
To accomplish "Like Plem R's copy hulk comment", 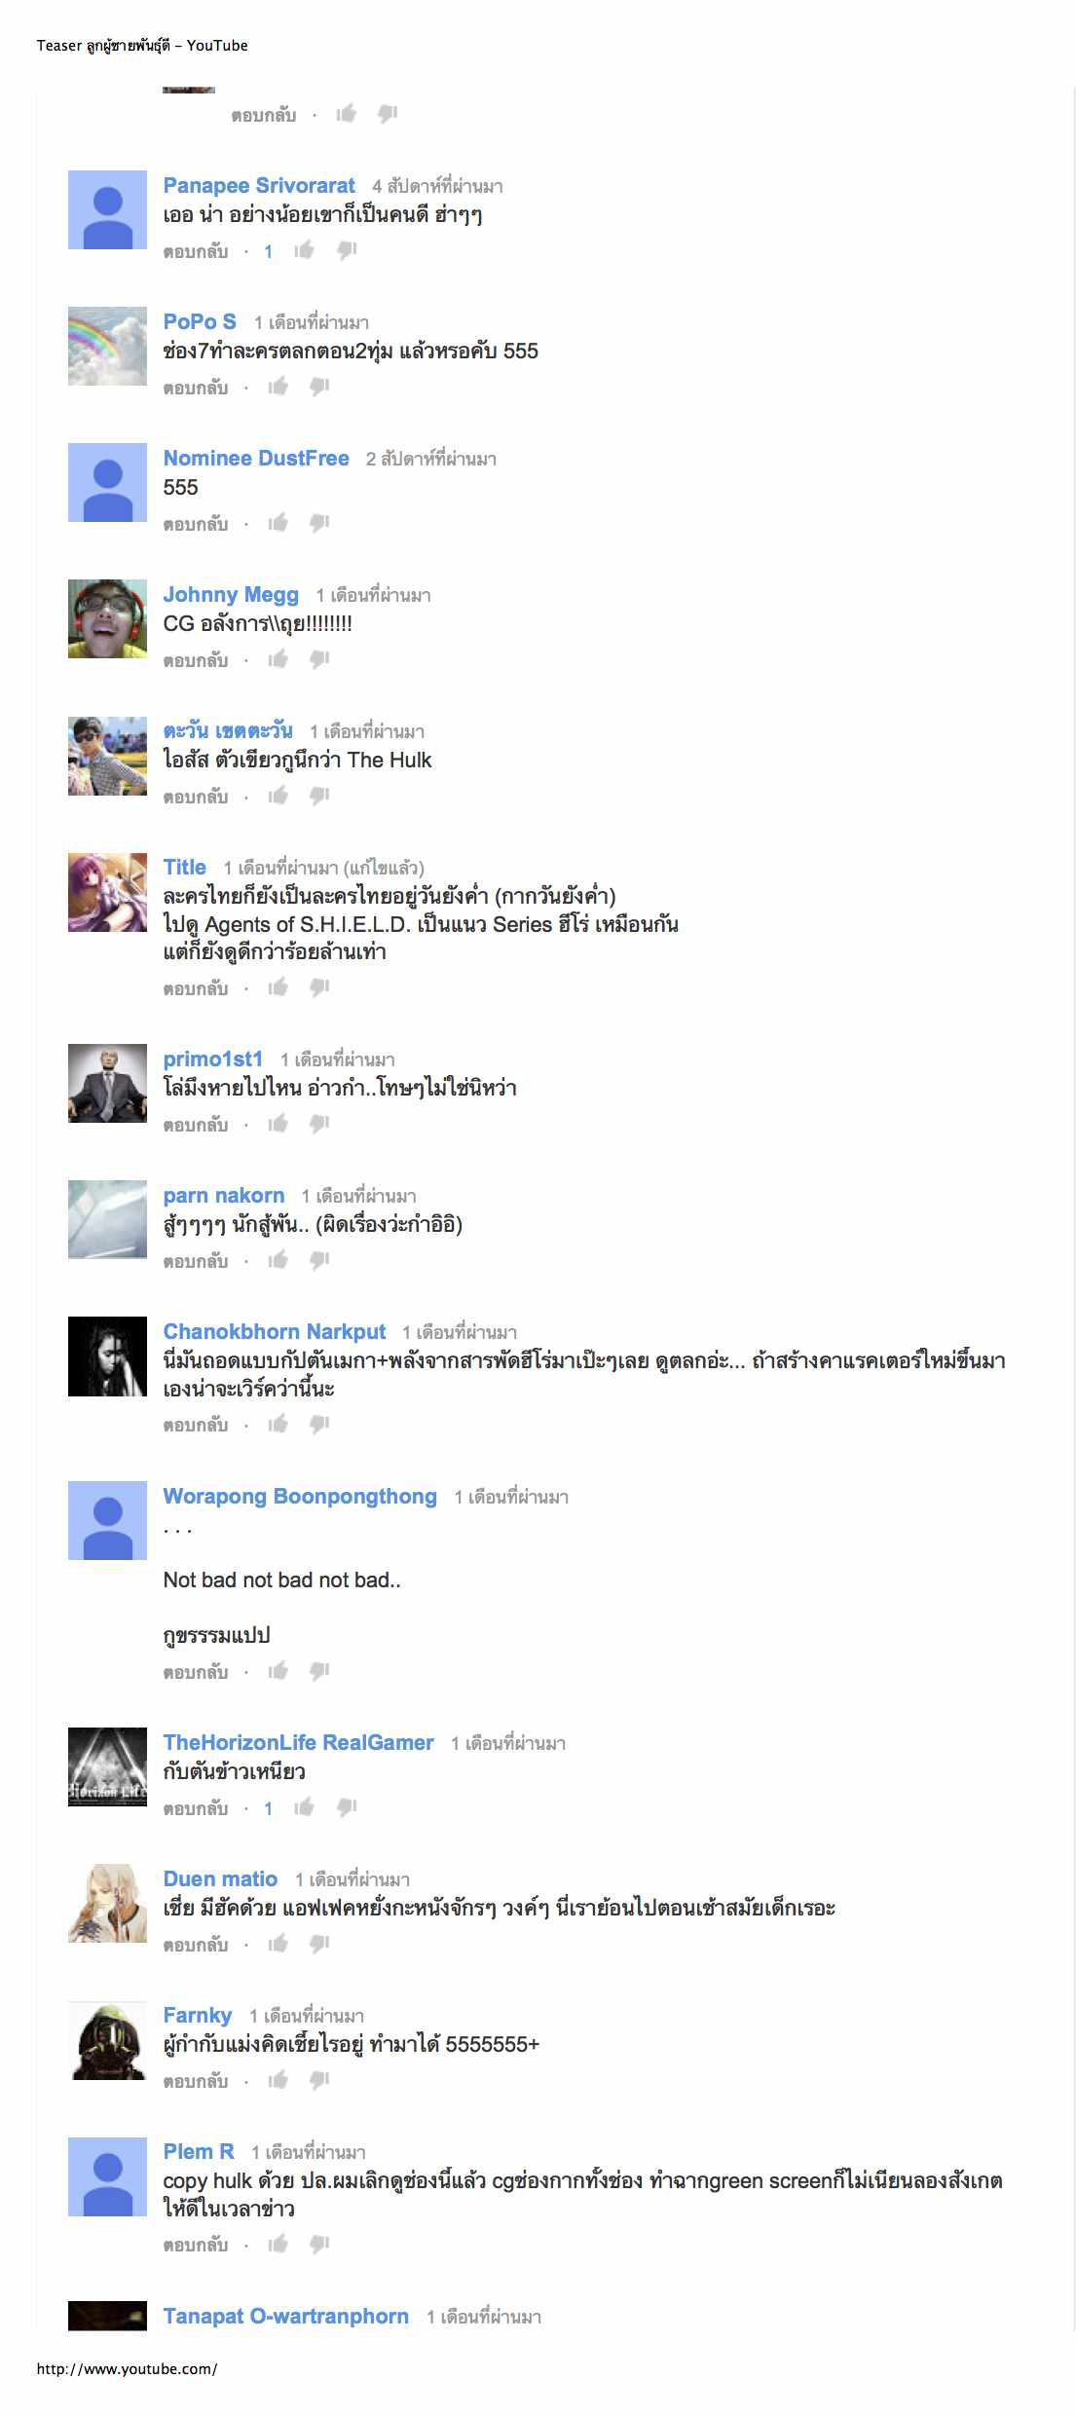I will (x=278, y=2244).
